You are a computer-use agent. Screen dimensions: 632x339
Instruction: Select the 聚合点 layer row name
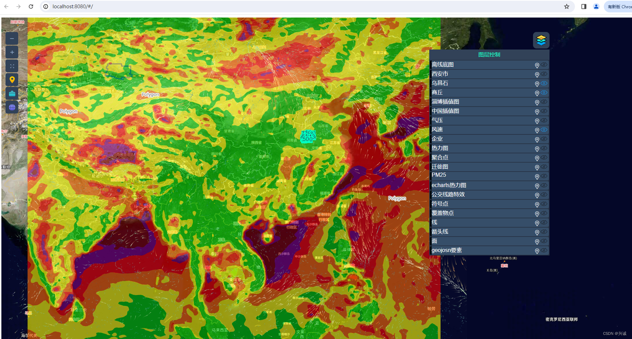click(440, 157)
